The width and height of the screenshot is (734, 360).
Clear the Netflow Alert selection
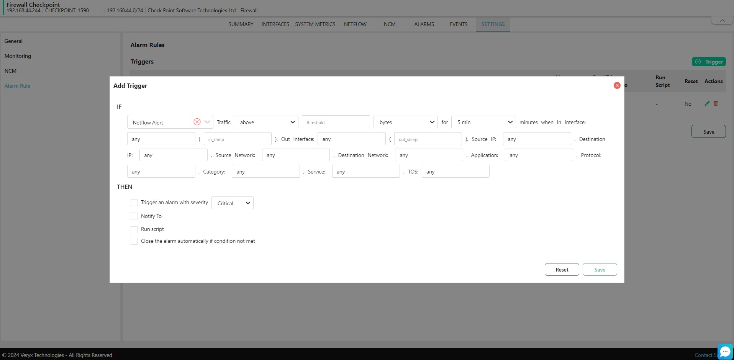point(197,122)
